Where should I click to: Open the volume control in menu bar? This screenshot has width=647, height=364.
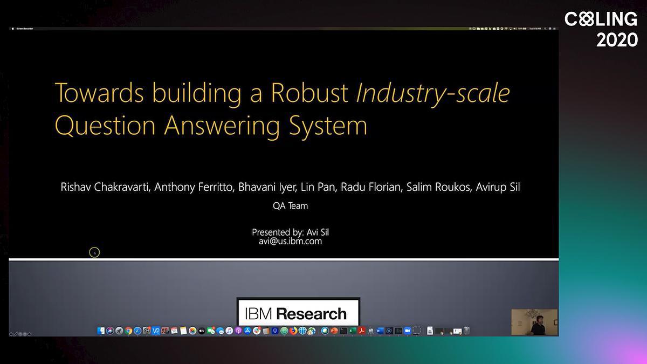[x=515, y=29]
